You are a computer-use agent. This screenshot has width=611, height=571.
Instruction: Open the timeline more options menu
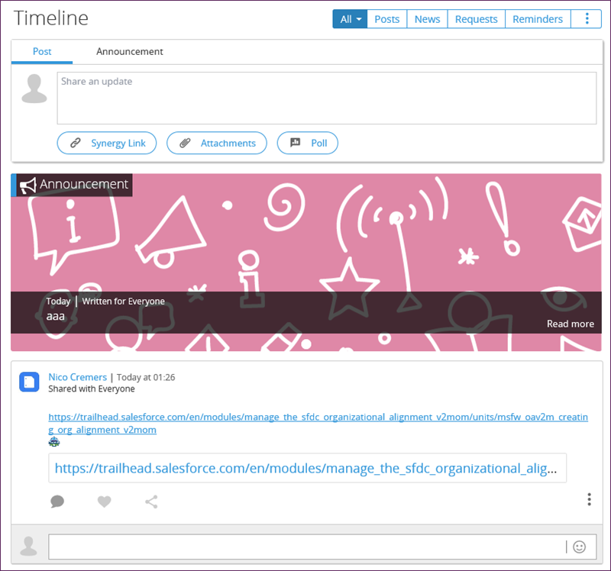587,18
